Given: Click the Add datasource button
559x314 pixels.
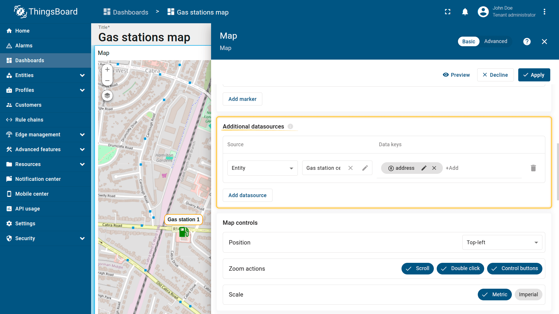Looking at the screenshot, I should coord(247,195).
